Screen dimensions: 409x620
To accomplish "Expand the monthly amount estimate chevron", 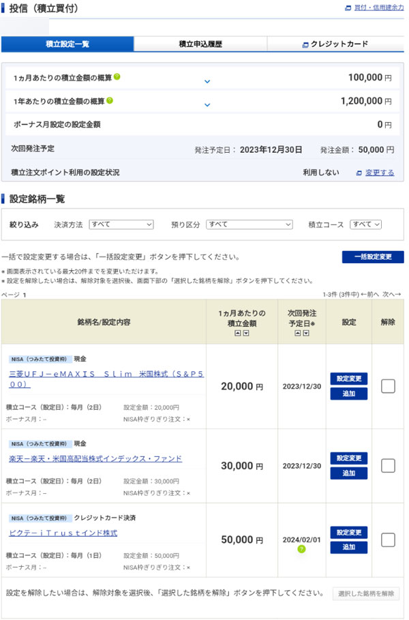I will [207, 81].
